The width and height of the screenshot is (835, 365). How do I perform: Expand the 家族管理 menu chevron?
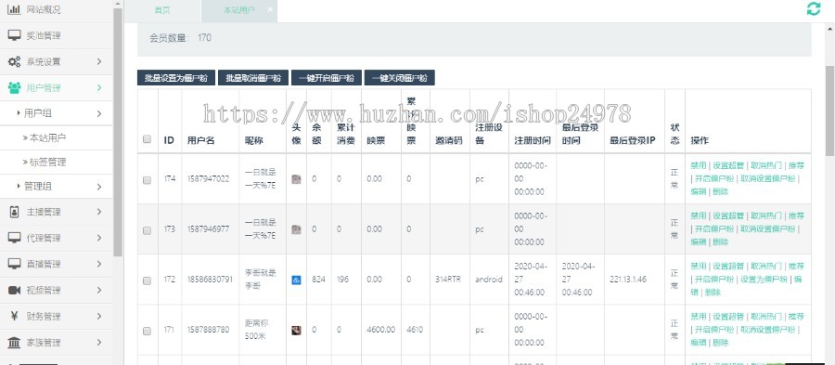(x=99, y=342)
